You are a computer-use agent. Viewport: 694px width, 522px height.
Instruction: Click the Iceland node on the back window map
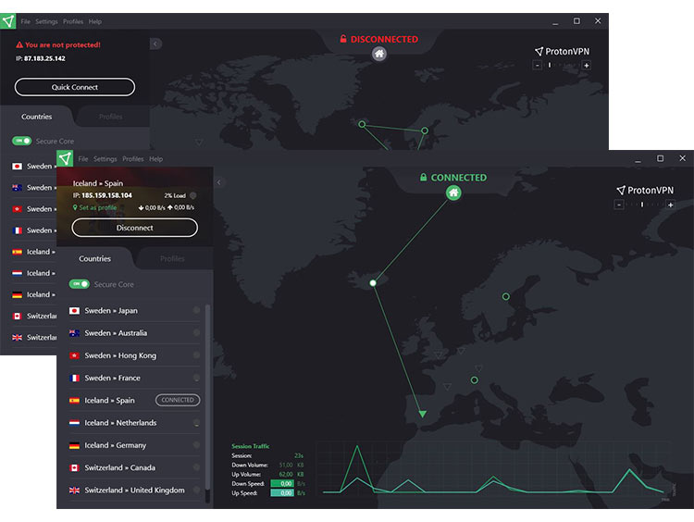(x=362, y=124)
